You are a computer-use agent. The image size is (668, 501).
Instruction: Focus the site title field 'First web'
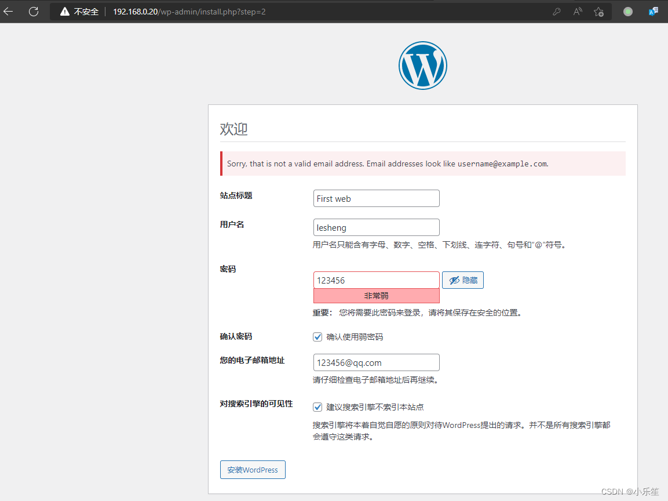coord(376,198)
